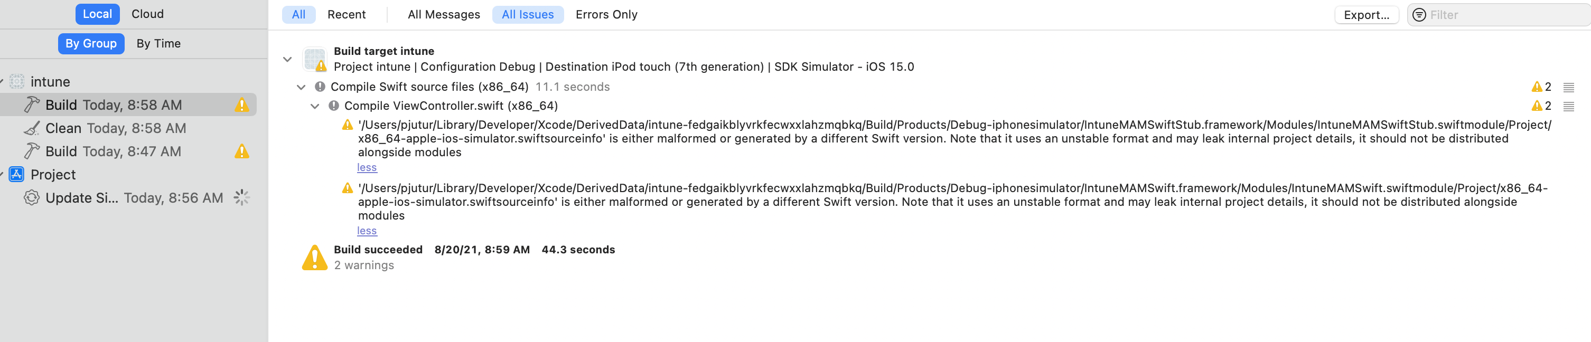Screen dimensions: 1591x342
Task: Click the Export button
Action: point(1366,14)
